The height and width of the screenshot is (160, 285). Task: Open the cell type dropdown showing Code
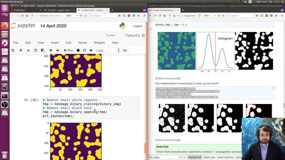point(107,50)
